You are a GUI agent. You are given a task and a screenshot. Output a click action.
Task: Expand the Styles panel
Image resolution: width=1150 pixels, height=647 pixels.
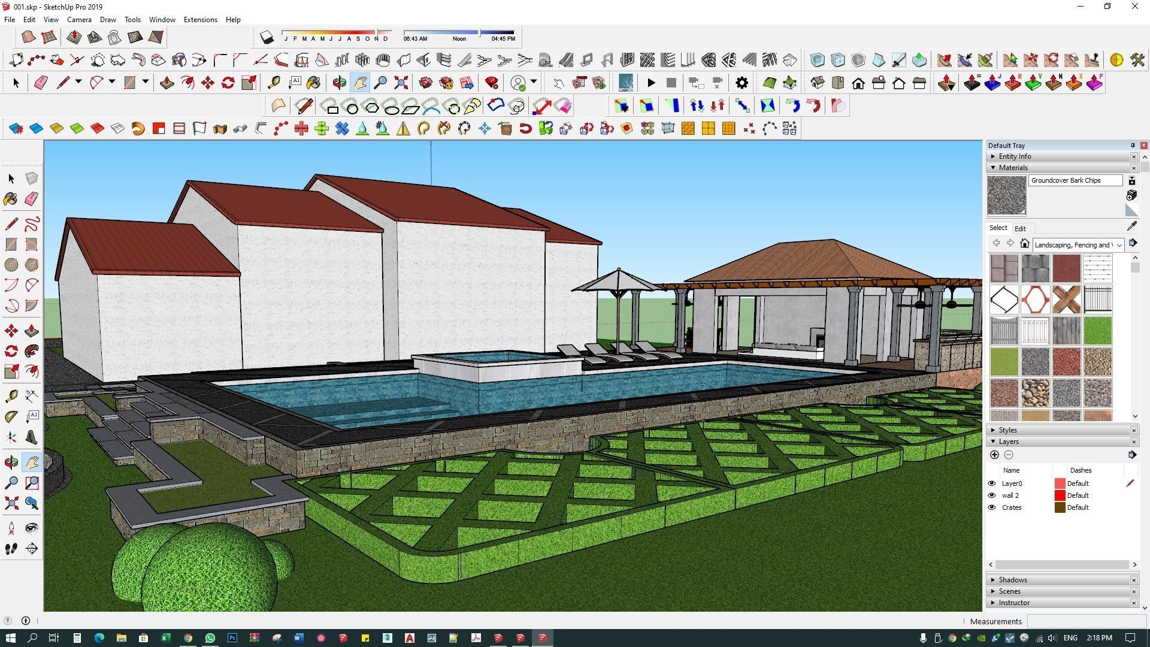pos(1007,430)
